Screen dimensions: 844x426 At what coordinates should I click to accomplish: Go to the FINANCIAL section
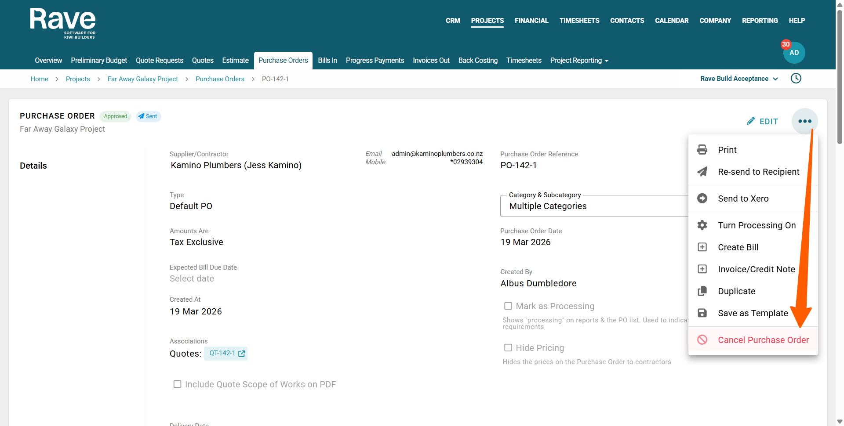(x=531, y=21)
